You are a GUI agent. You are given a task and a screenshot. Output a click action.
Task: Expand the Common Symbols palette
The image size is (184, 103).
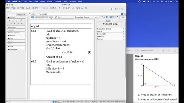coord(16,33)
